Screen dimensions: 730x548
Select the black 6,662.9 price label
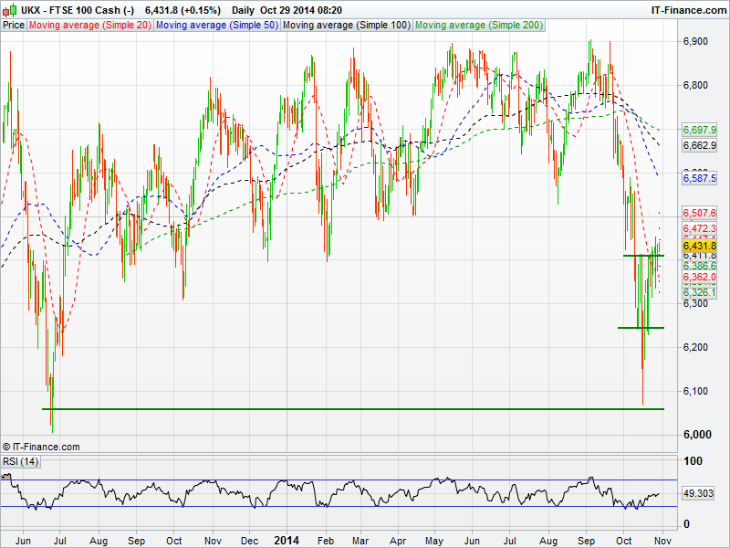pyautogui.click(x=699, y=145)
